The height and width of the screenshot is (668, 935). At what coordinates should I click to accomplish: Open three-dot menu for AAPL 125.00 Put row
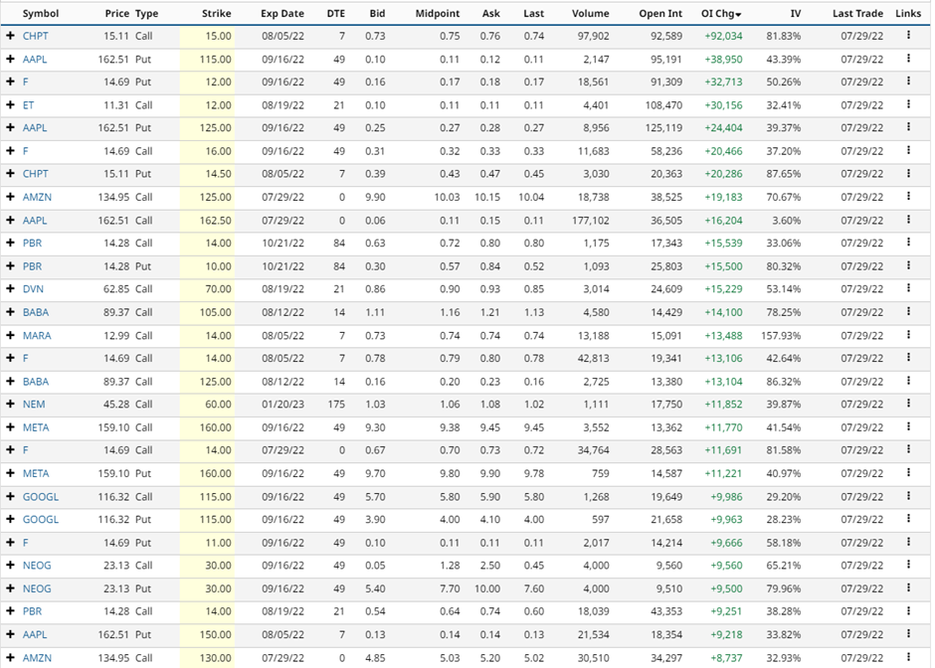click(908, 127)
